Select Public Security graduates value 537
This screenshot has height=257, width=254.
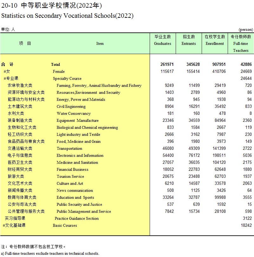point(170,204)
